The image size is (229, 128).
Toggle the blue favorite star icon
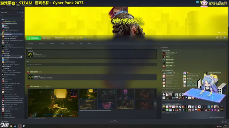point(225,38)
